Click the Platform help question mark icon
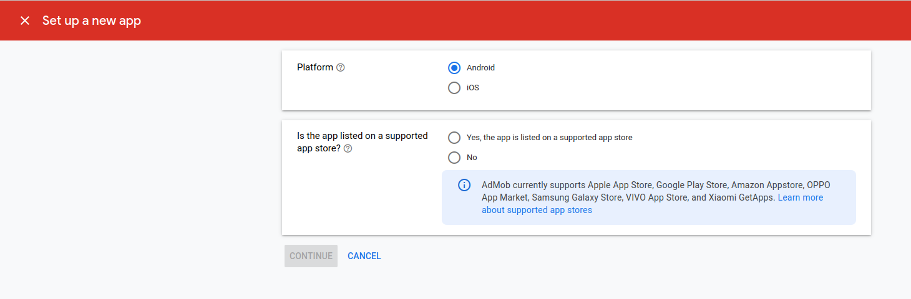The image size is (911, 299). point(341,68)
